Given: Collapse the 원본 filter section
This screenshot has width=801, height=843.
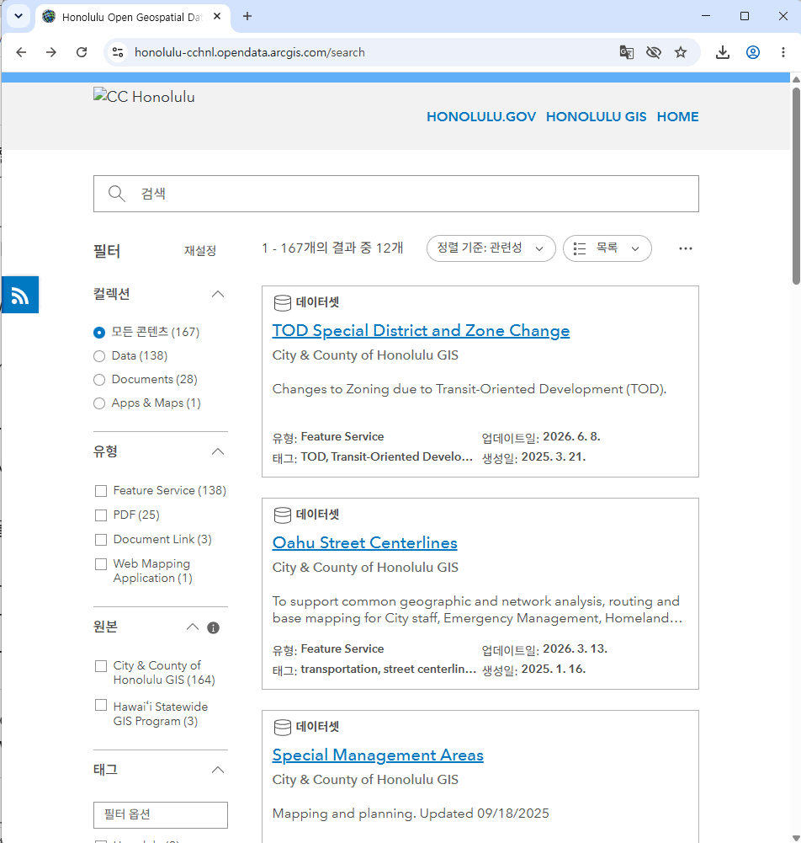Looking at the screenshot, I should [193, 627].
